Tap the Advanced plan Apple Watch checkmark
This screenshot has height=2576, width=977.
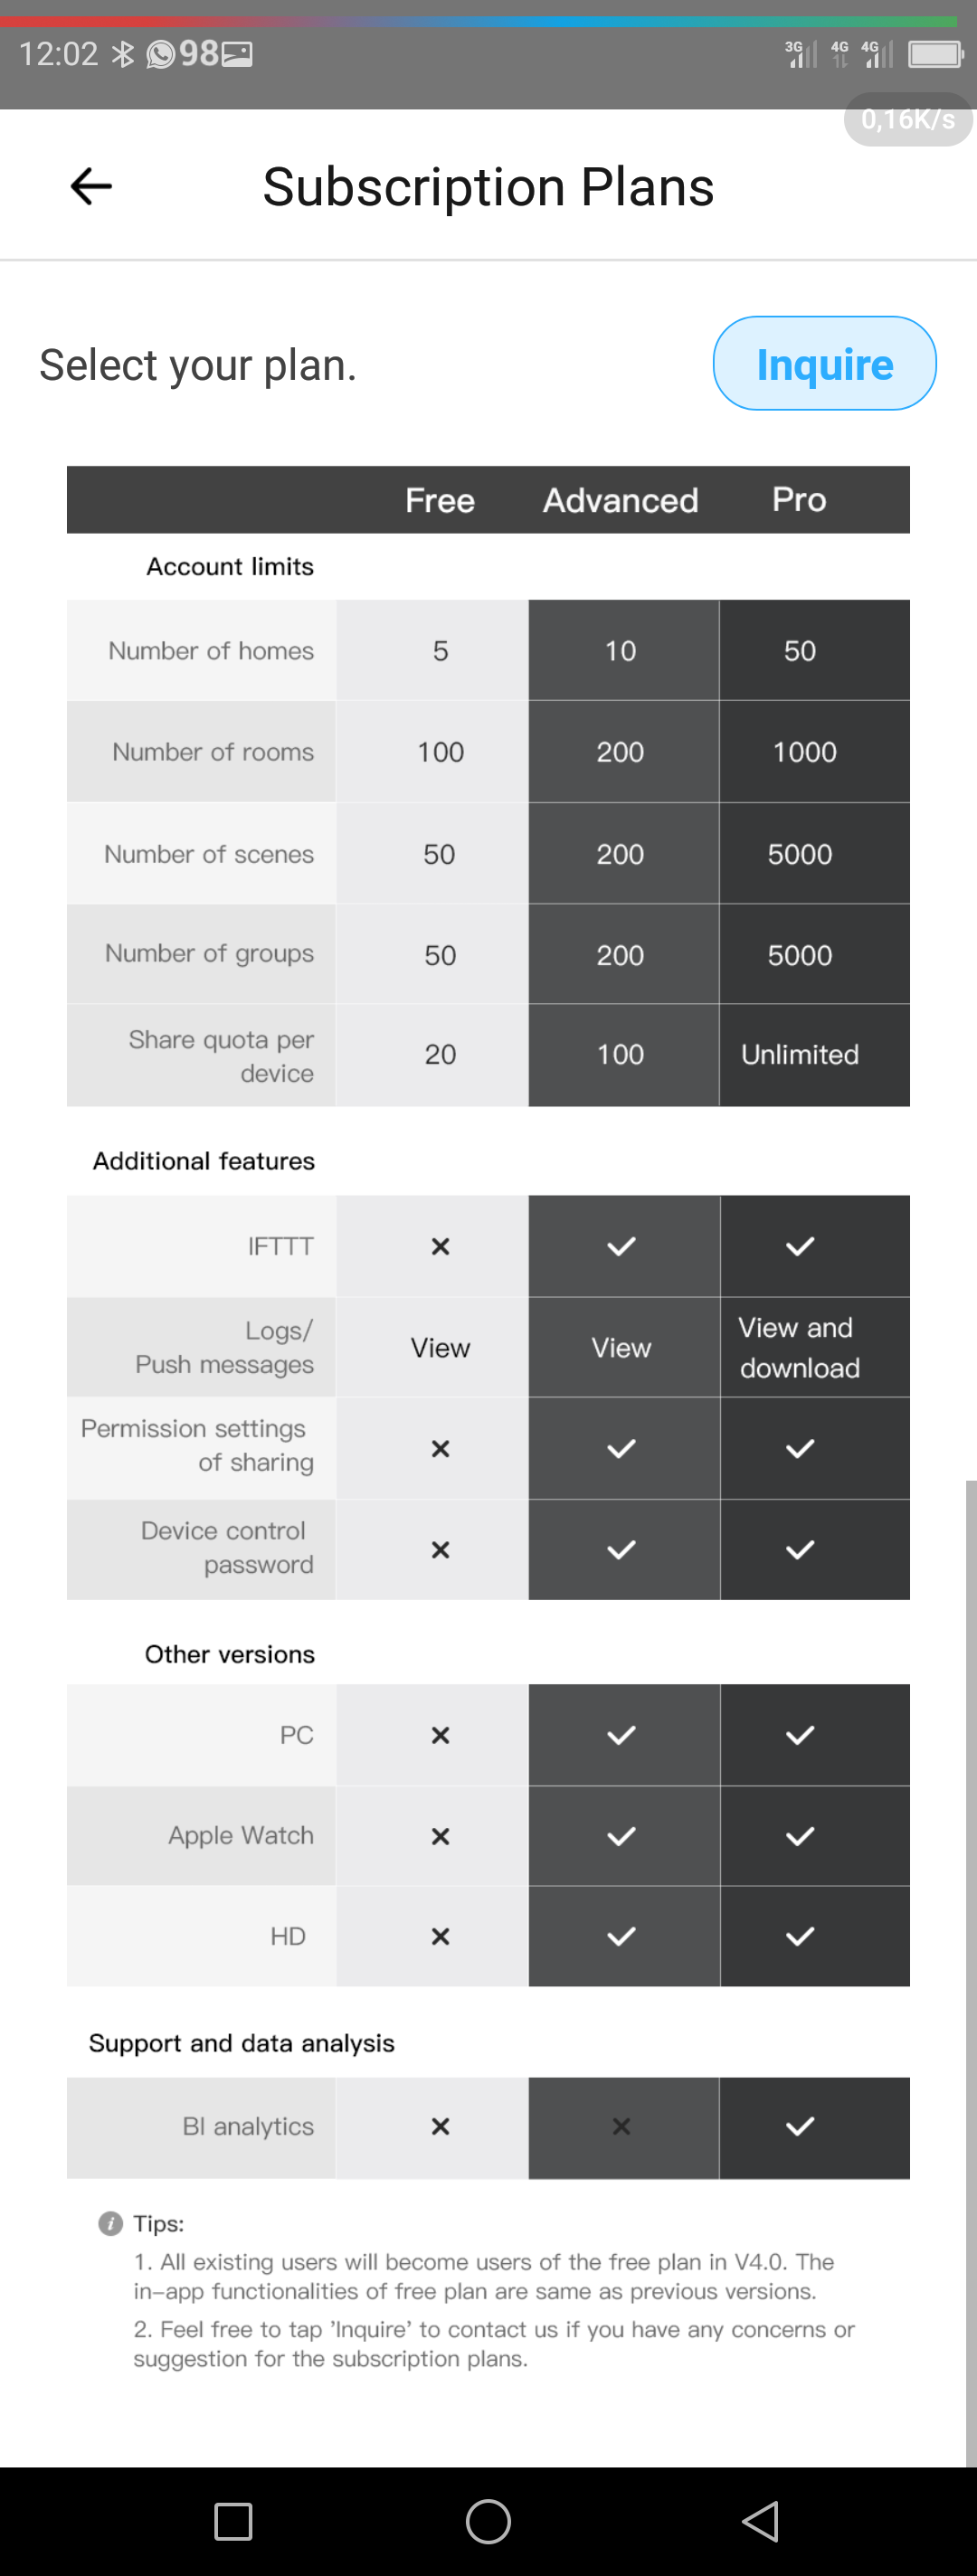621,1836
